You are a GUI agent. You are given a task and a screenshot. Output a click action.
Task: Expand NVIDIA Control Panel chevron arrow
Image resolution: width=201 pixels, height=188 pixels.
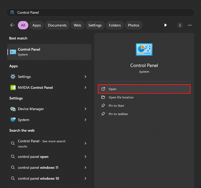(85, 87)
